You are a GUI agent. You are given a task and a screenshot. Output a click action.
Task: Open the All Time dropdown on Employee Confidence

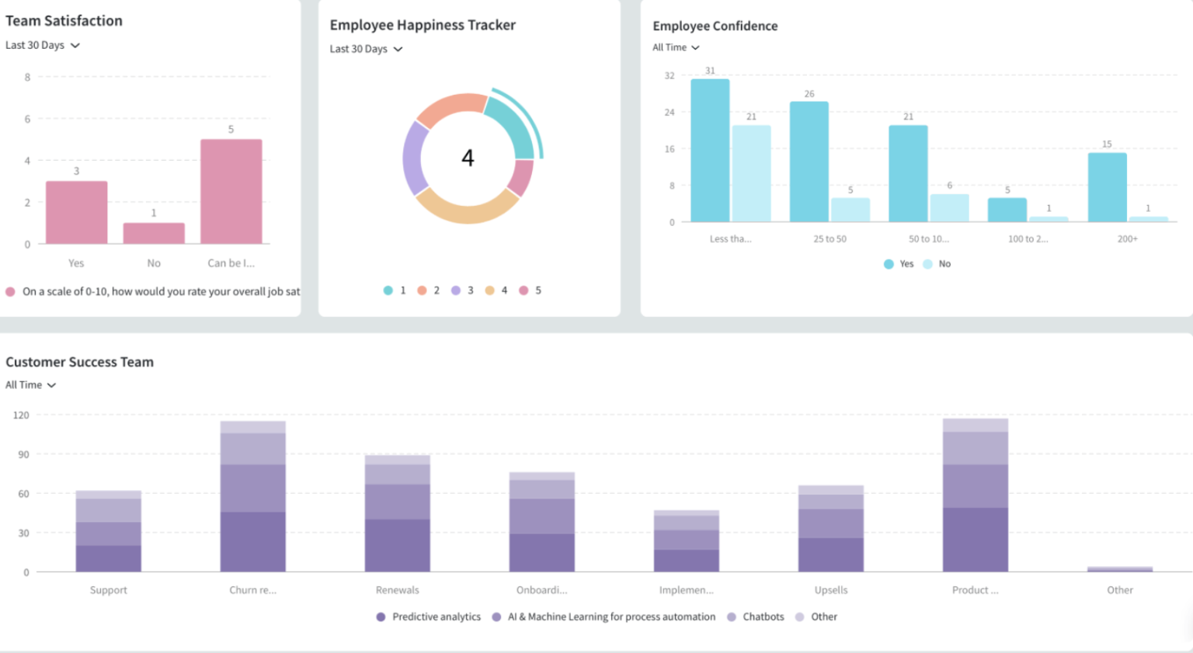[675, 47]
